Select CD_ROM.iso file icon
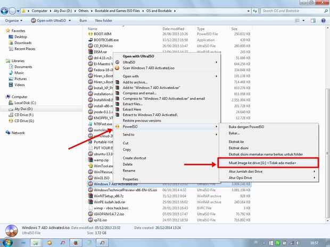This screenshot has width=330, height=247. click(90, 46)
